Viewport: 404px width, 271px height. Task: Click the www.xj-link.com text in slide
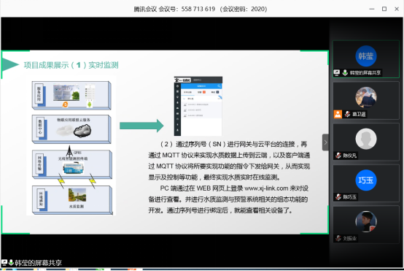pos(266,188)
